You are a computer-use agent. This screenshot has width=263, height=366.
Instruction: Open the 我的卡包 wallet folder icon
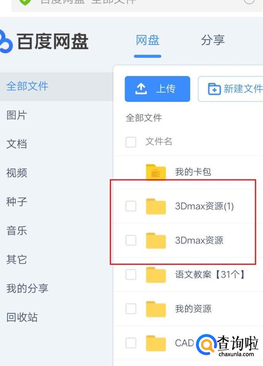(x=156, y=172)
